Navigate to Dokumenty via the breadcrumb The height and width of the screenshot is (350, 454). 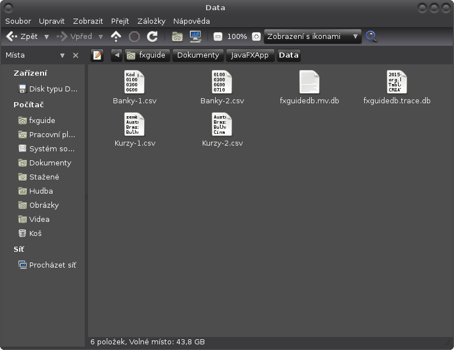(x=199, y=55)
